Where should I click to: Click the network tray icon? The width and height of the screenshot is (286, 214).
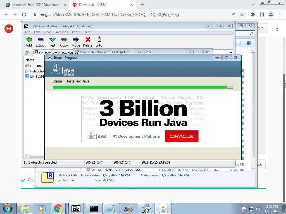tap(251, 208)
